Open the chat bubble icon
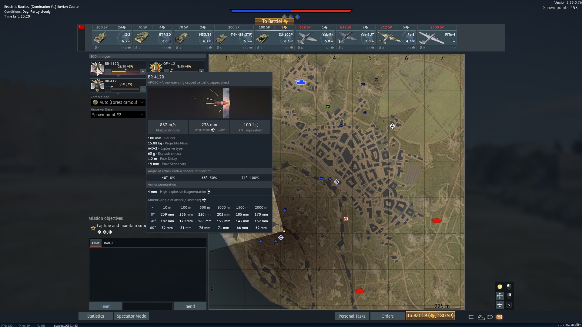582x327 pixels. coord(490,317)
